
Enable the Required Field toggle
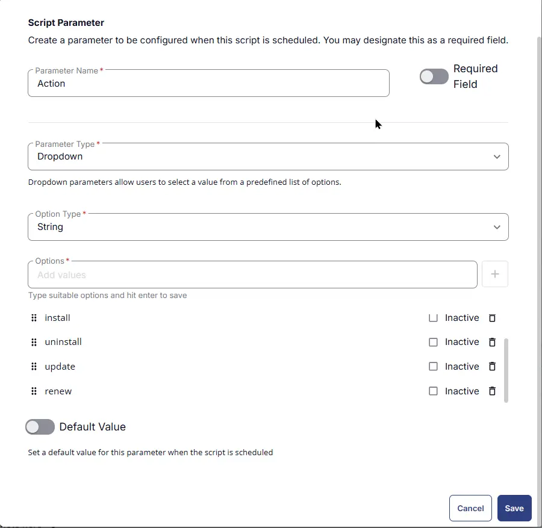[x=434, y=76]
